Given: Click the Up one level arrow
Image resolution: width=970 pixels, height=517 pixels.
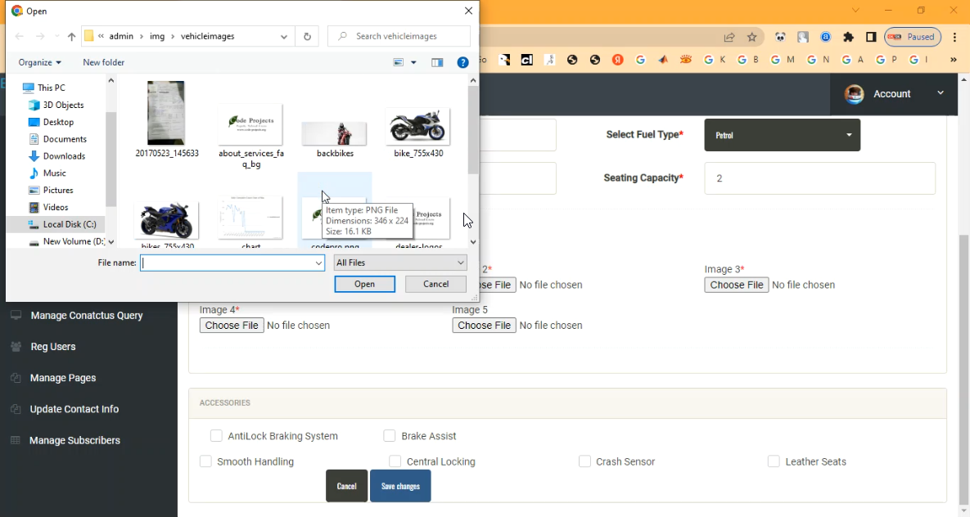Looking at the screenshot, I should pos(71,37).
